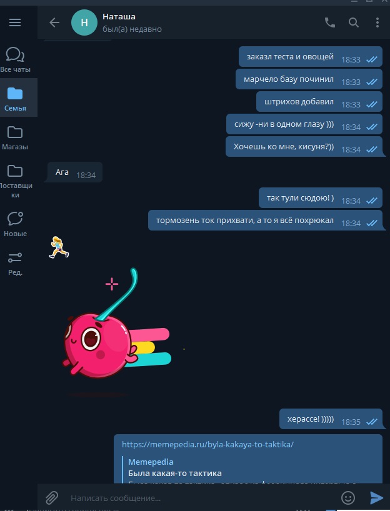Show the Новые chats filter
Image resolution: width=390 pixels, height=511 pixels.
point(15,224)
